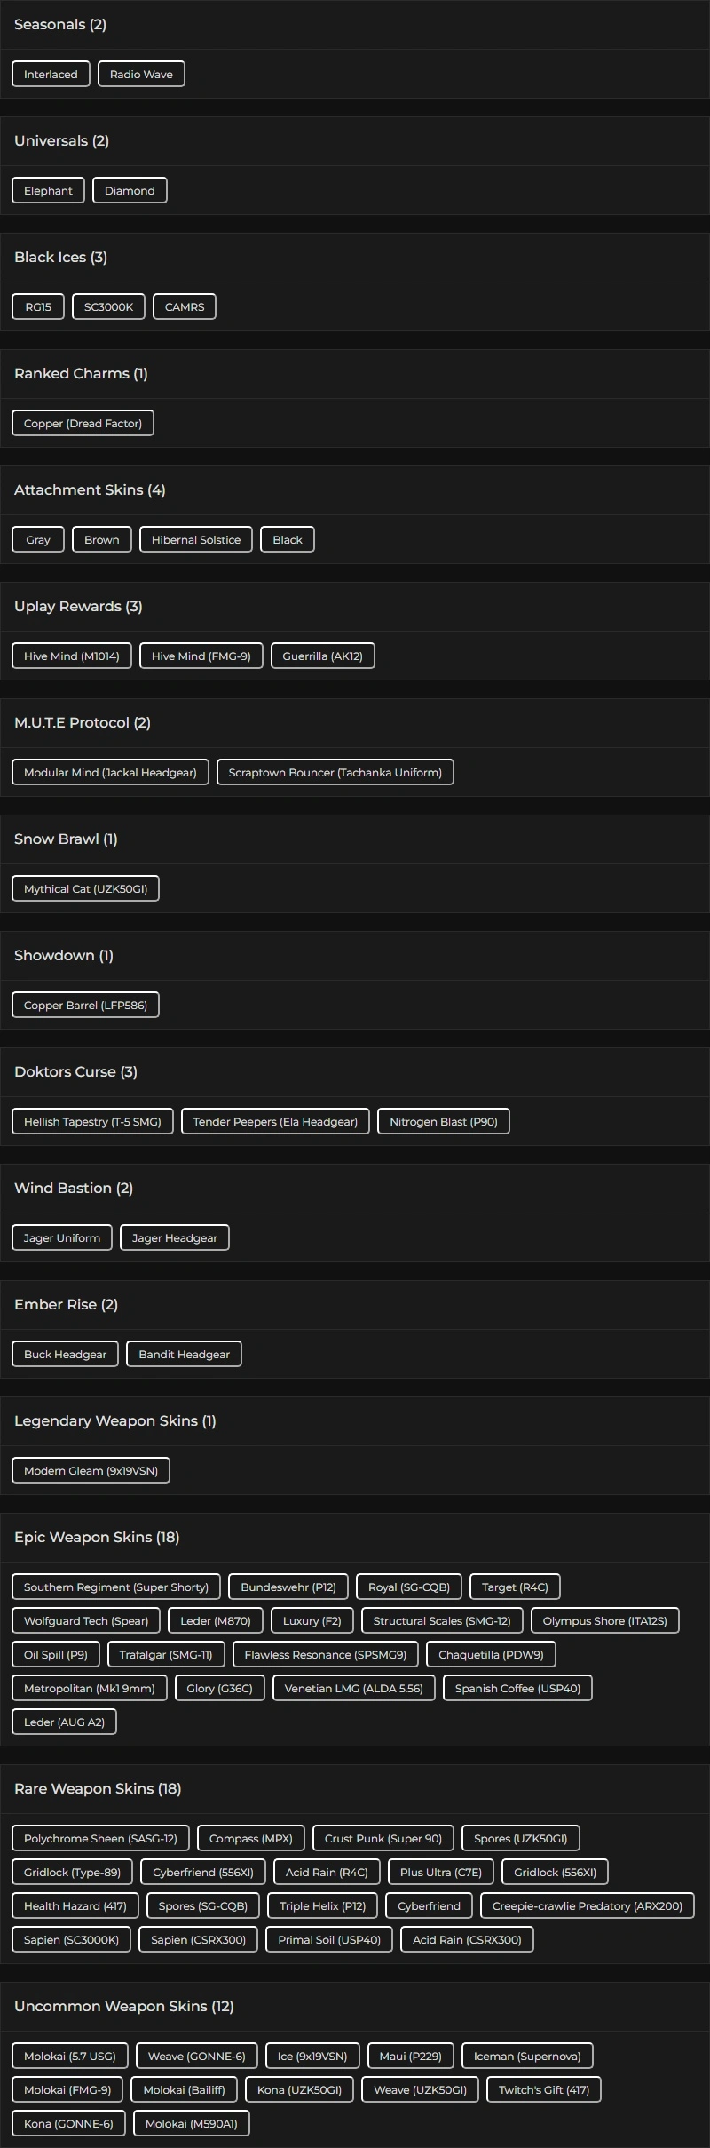The height and width of the screenshot is (2148, 710).
Task: Click the Guerrilla (AK12) Uplay reward
Action: 322,656
